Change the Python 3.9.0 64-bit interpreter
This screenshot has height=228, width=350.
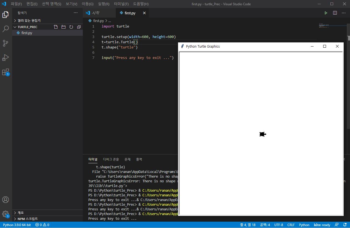click(17, 225)
